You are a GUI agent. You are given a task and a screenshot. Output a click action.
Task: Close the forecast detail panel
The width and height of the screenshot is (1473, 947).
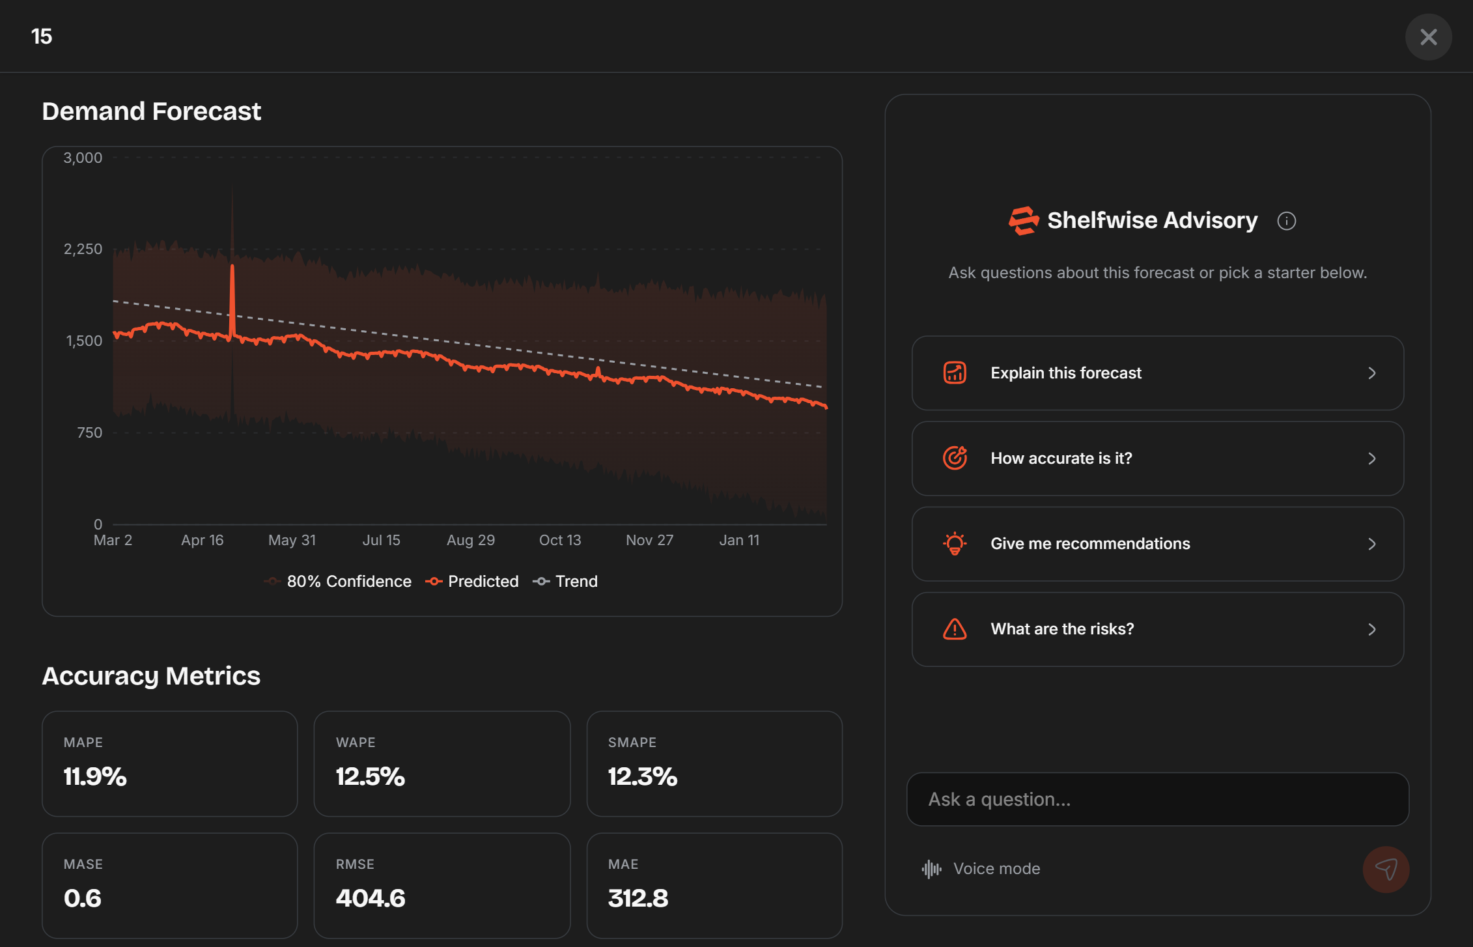tap(1428, 37)
